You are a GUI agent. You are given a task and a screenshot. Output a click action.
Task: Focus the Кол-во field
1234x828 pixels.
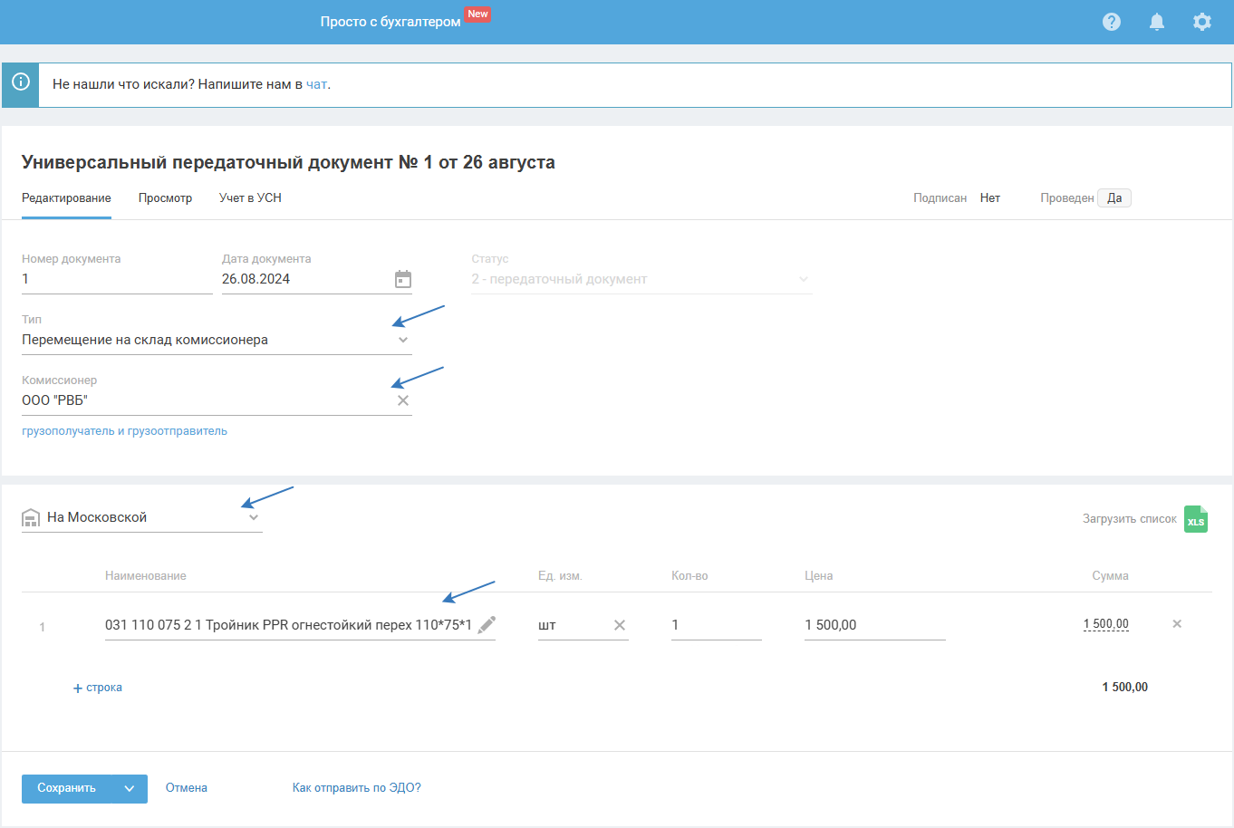point(716,625)
